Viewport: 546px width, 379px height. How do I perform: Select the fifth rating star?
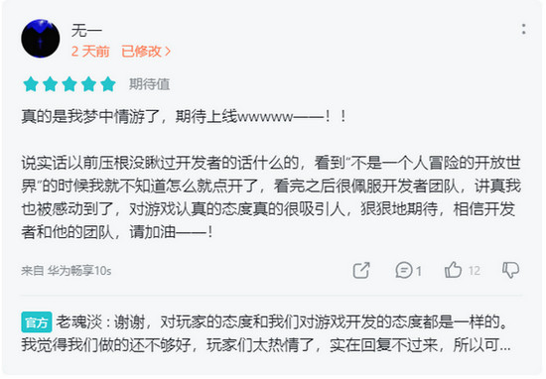pos(108,84)
